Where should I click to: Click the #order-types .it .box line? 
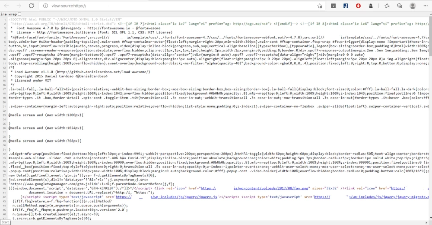coord(219,98)
